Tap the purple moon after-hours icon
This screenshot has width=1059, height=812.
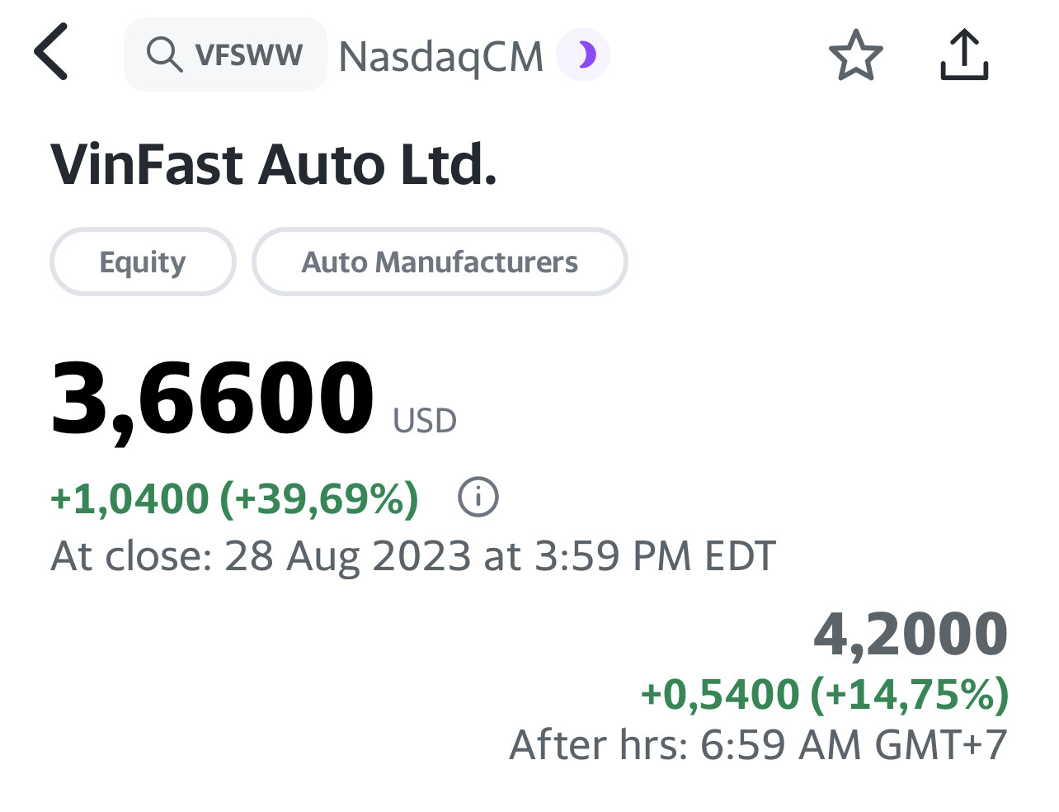[584, 54]
